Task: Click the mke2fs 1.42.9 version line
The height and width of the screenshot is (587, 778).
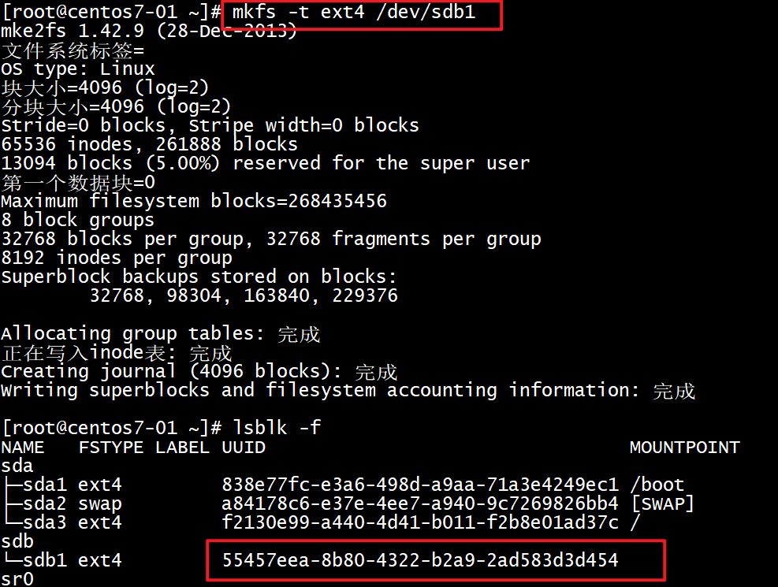Action: point(149,32)
